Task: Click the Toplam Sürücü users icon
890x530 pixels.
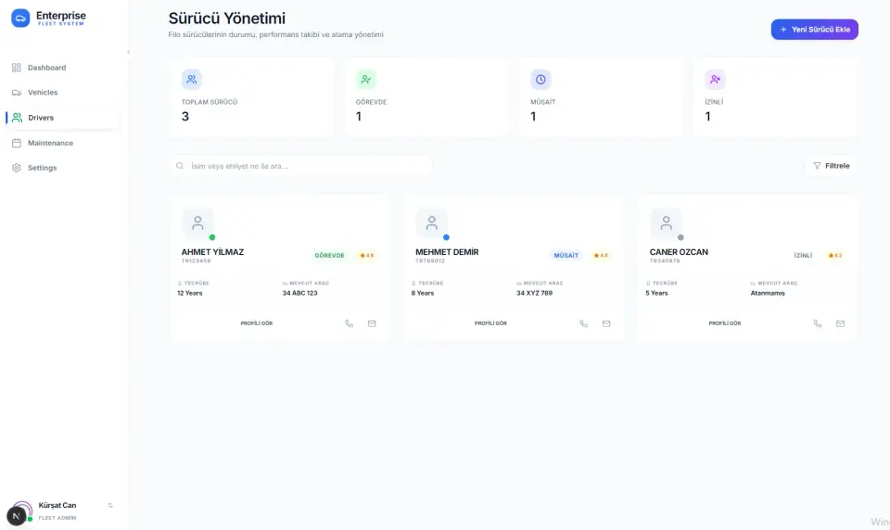Action: 192,80
